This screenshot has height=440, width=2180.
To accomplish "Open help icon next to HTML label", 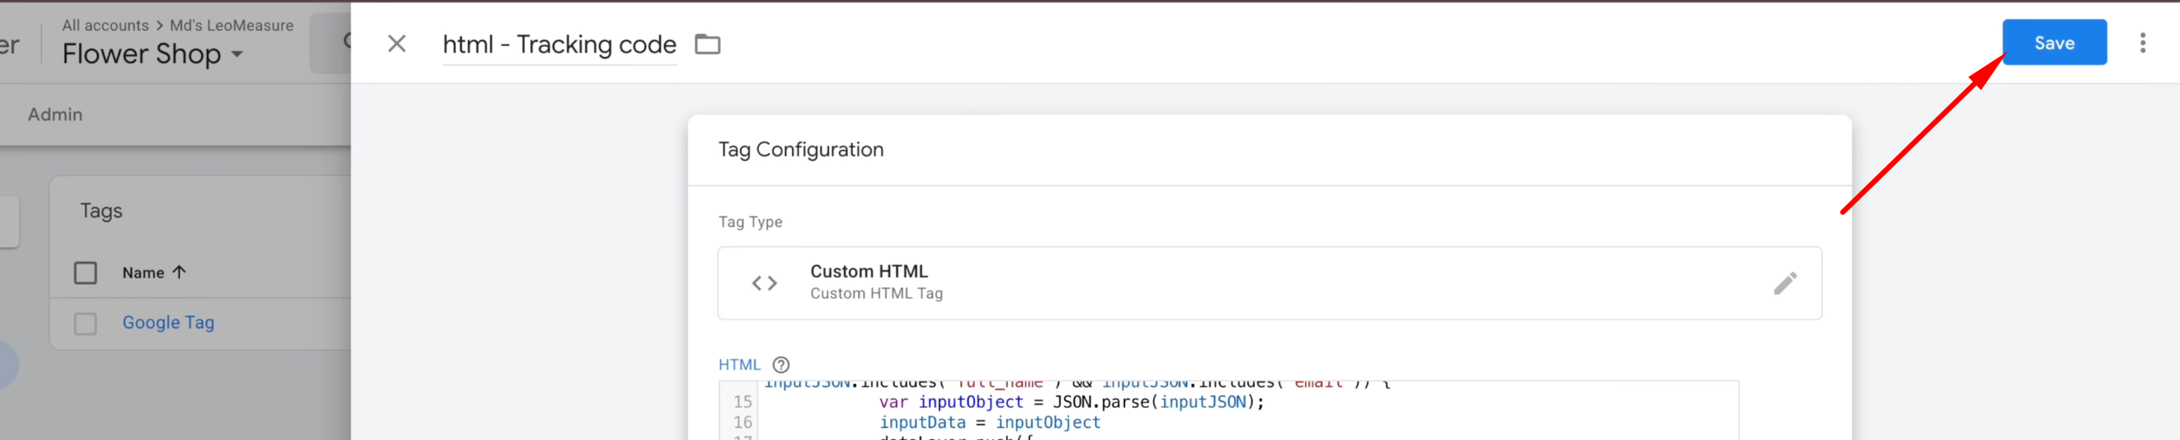I will point(781,365).
